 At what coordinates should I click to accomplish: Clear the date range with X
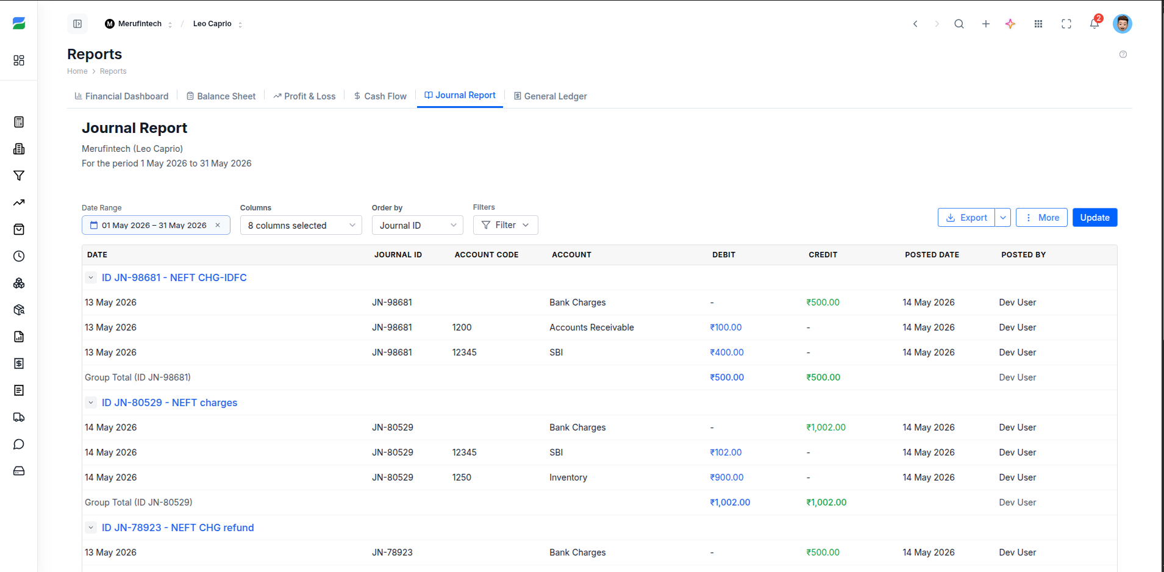(218, 225)
